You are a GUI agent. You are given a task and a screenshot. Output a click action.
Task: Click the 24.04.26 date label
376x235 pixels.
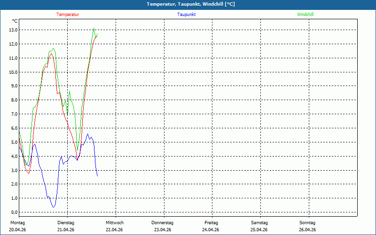[211, 230]
